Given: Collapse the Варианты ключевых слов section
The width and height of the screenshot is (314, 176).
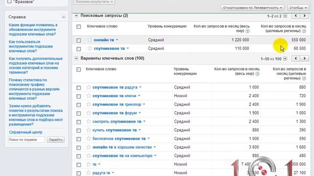Looking at the screenshot, I should pos(77,59).
